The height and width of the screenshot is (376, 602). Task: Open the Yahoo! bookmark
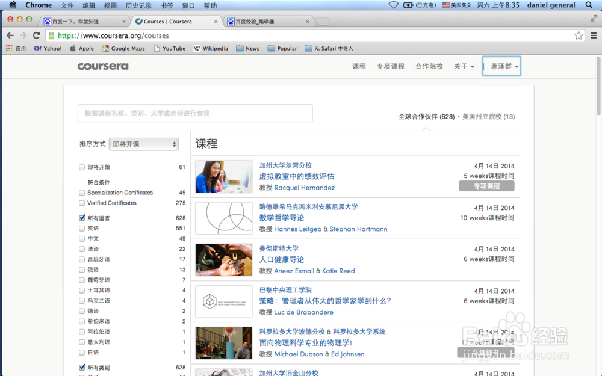coord(48,48)
